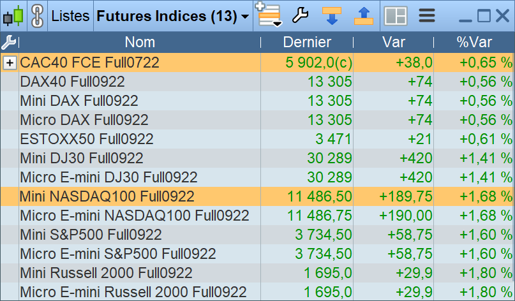The image size is (515, 301).
Task: Open the hamburger menu icon
Action: click(426, 15)
